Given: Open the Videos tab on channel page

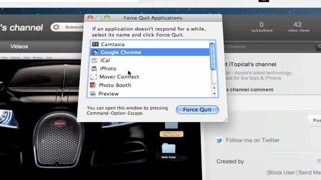Looking at the screenshot, I should click(19, 46).
